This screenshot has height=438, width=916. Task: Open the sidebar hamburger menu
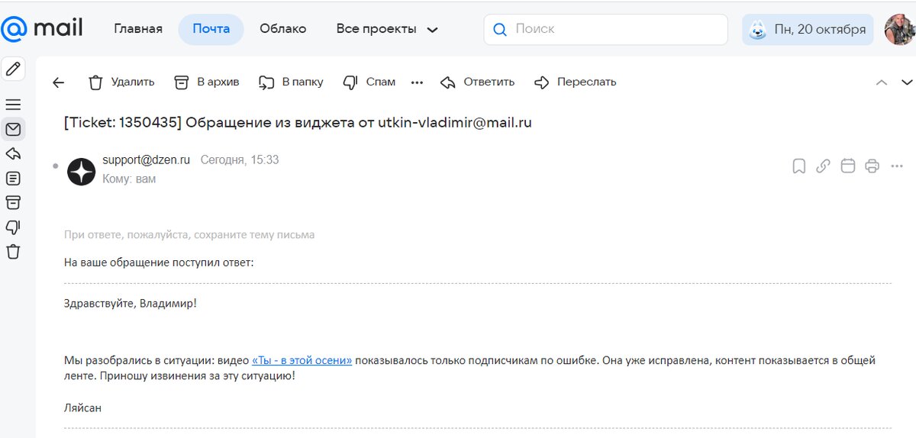[13, 105]
